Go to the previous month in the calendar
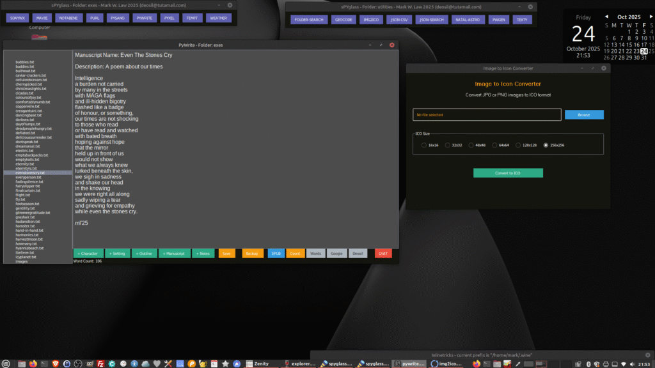 pyautogui.click(x=606, y=17)
